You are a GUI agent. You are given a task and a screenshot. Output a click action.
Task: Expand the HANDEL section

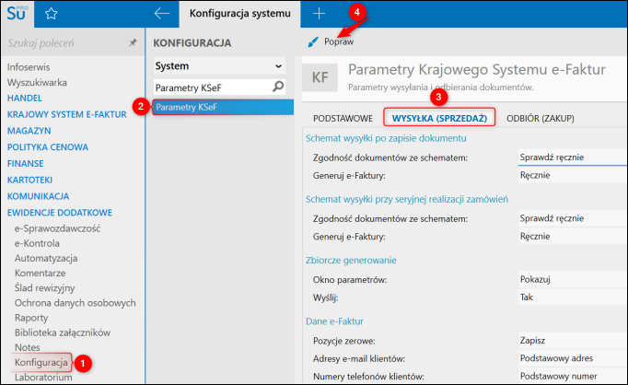click(x=26, y=99)
